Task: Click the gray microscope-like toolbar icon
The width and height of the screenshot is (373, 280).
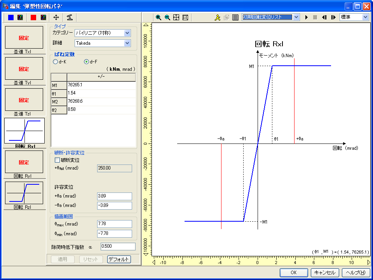Action: point(70,17)
